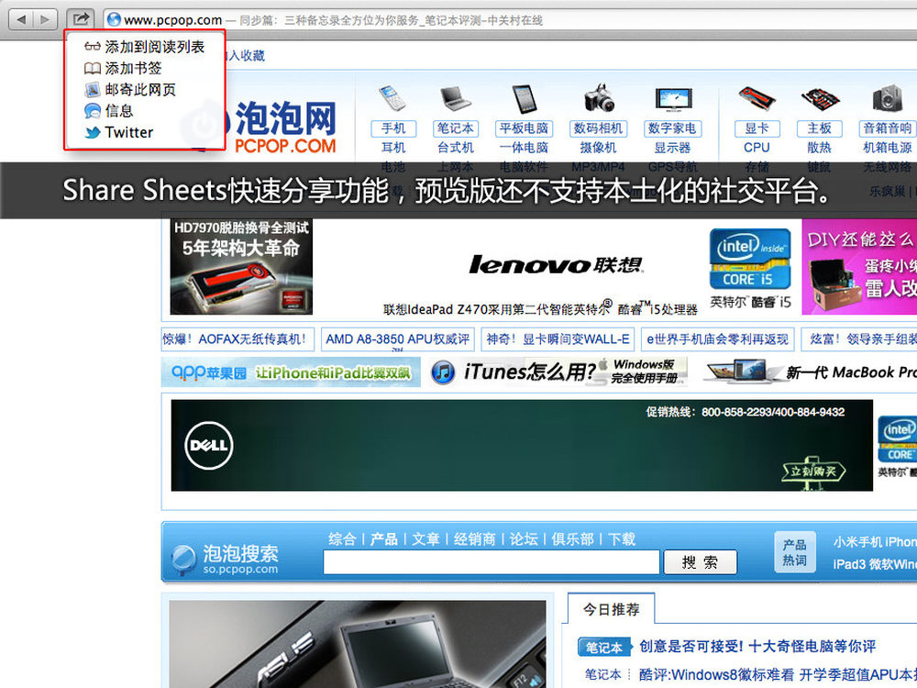Select the 论坛 search tab

pyautogui.click(x=524, y=538)
